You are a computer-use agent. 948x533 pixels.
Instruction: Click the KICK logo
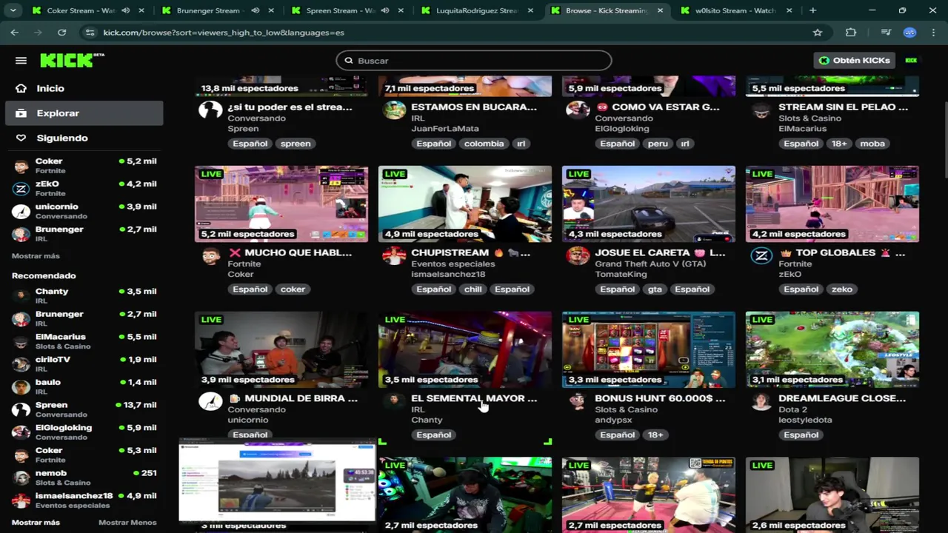72,61
